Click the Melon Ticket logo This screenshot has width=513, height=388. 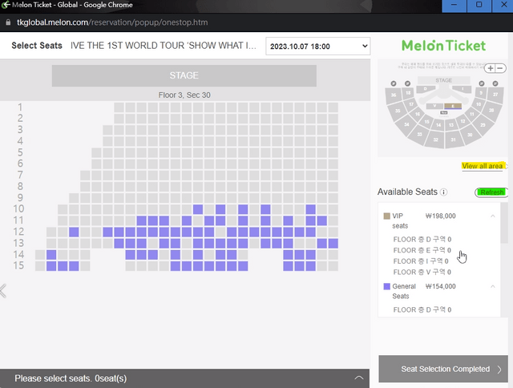click(443, 46)
